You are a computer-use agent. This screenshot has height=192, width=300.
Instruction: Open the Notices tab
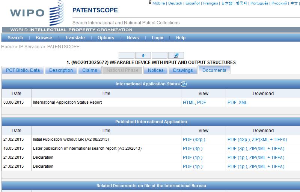(156, 70)
